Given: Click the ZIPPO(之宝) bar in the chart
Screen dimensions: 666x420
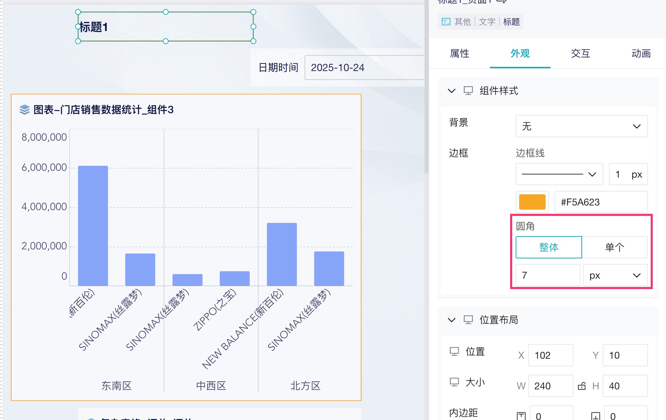Looking at the screenshot, I should pos(235,279).
